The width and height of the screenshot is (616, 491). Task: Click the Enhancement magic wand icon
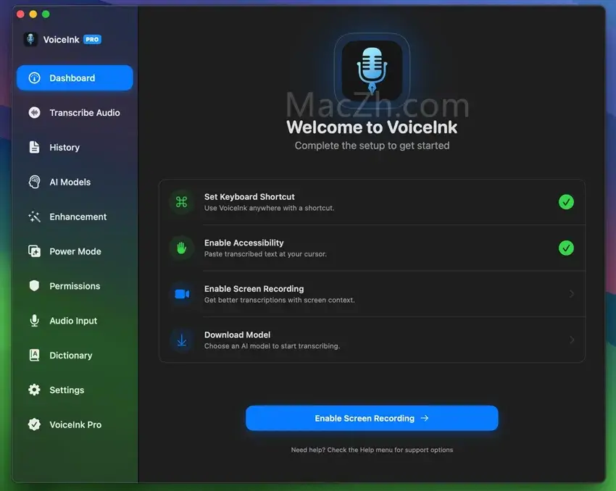(35, 217)
